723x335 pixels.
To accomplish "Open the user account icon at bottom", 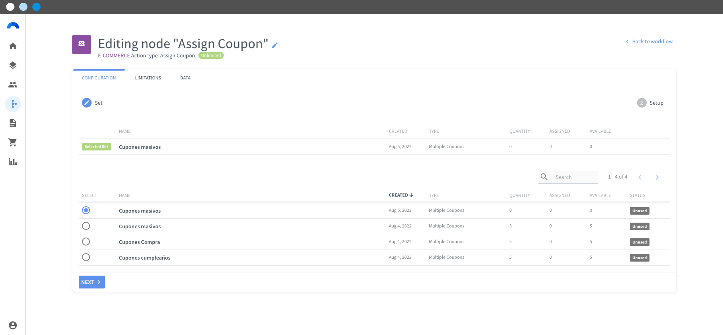I will tap(13, 325).
